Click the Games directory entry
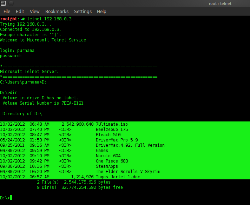The height and width of the screenshot is (205, 250). click(x=102, y=151)
